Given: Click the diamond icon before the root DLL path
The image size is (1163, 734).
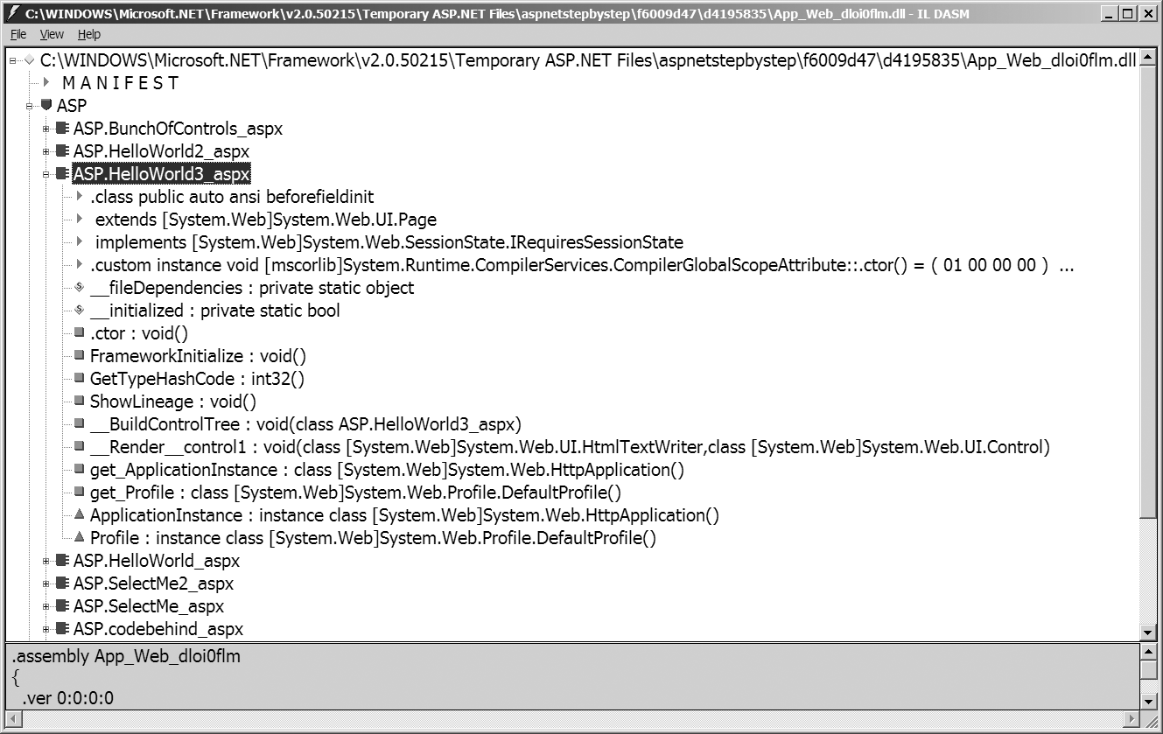Looking at the screenshot, I should (30, 59).
